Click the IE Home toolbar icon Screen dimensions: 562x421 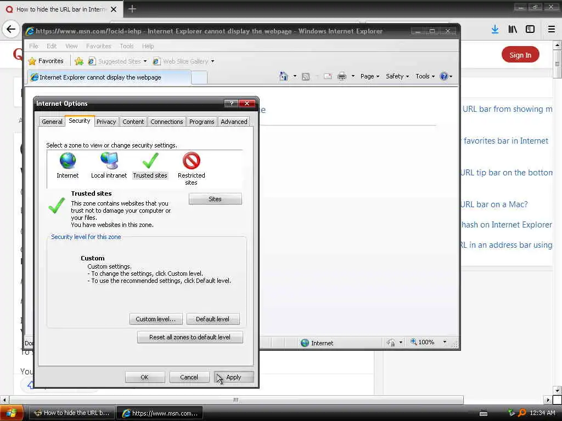coord(284,76)
